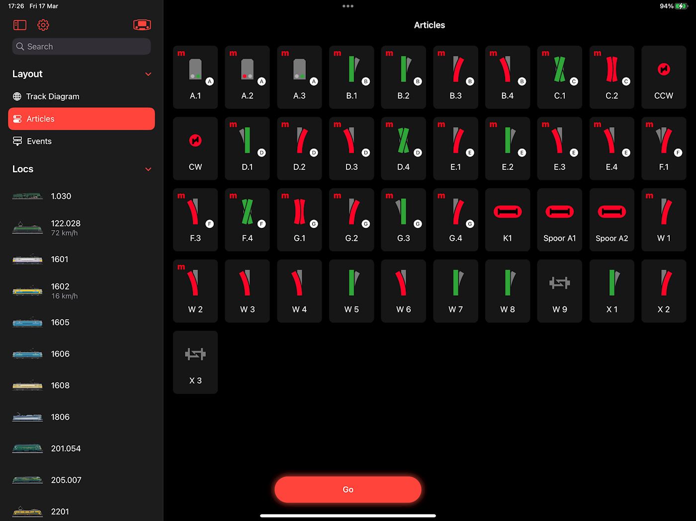696x521 pixels.
Task: Open the red locomotive controller icon
Action: coord(142,25)
